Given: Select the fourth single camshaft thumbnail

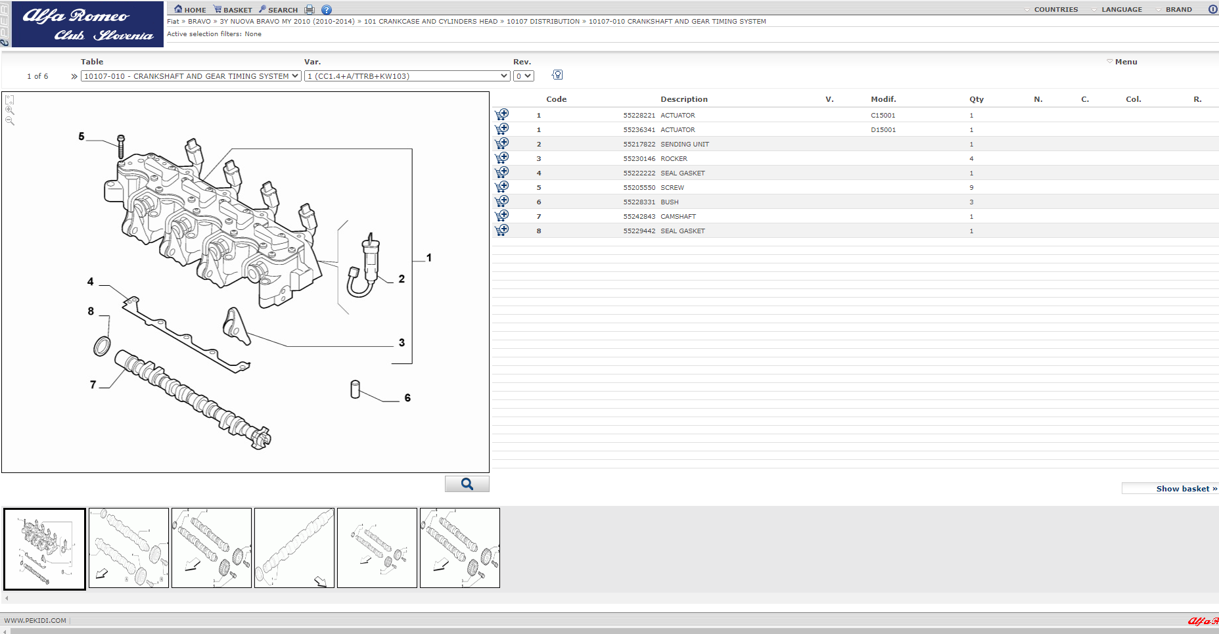Looking at the screenshot, I should click(x=294, y=548).
